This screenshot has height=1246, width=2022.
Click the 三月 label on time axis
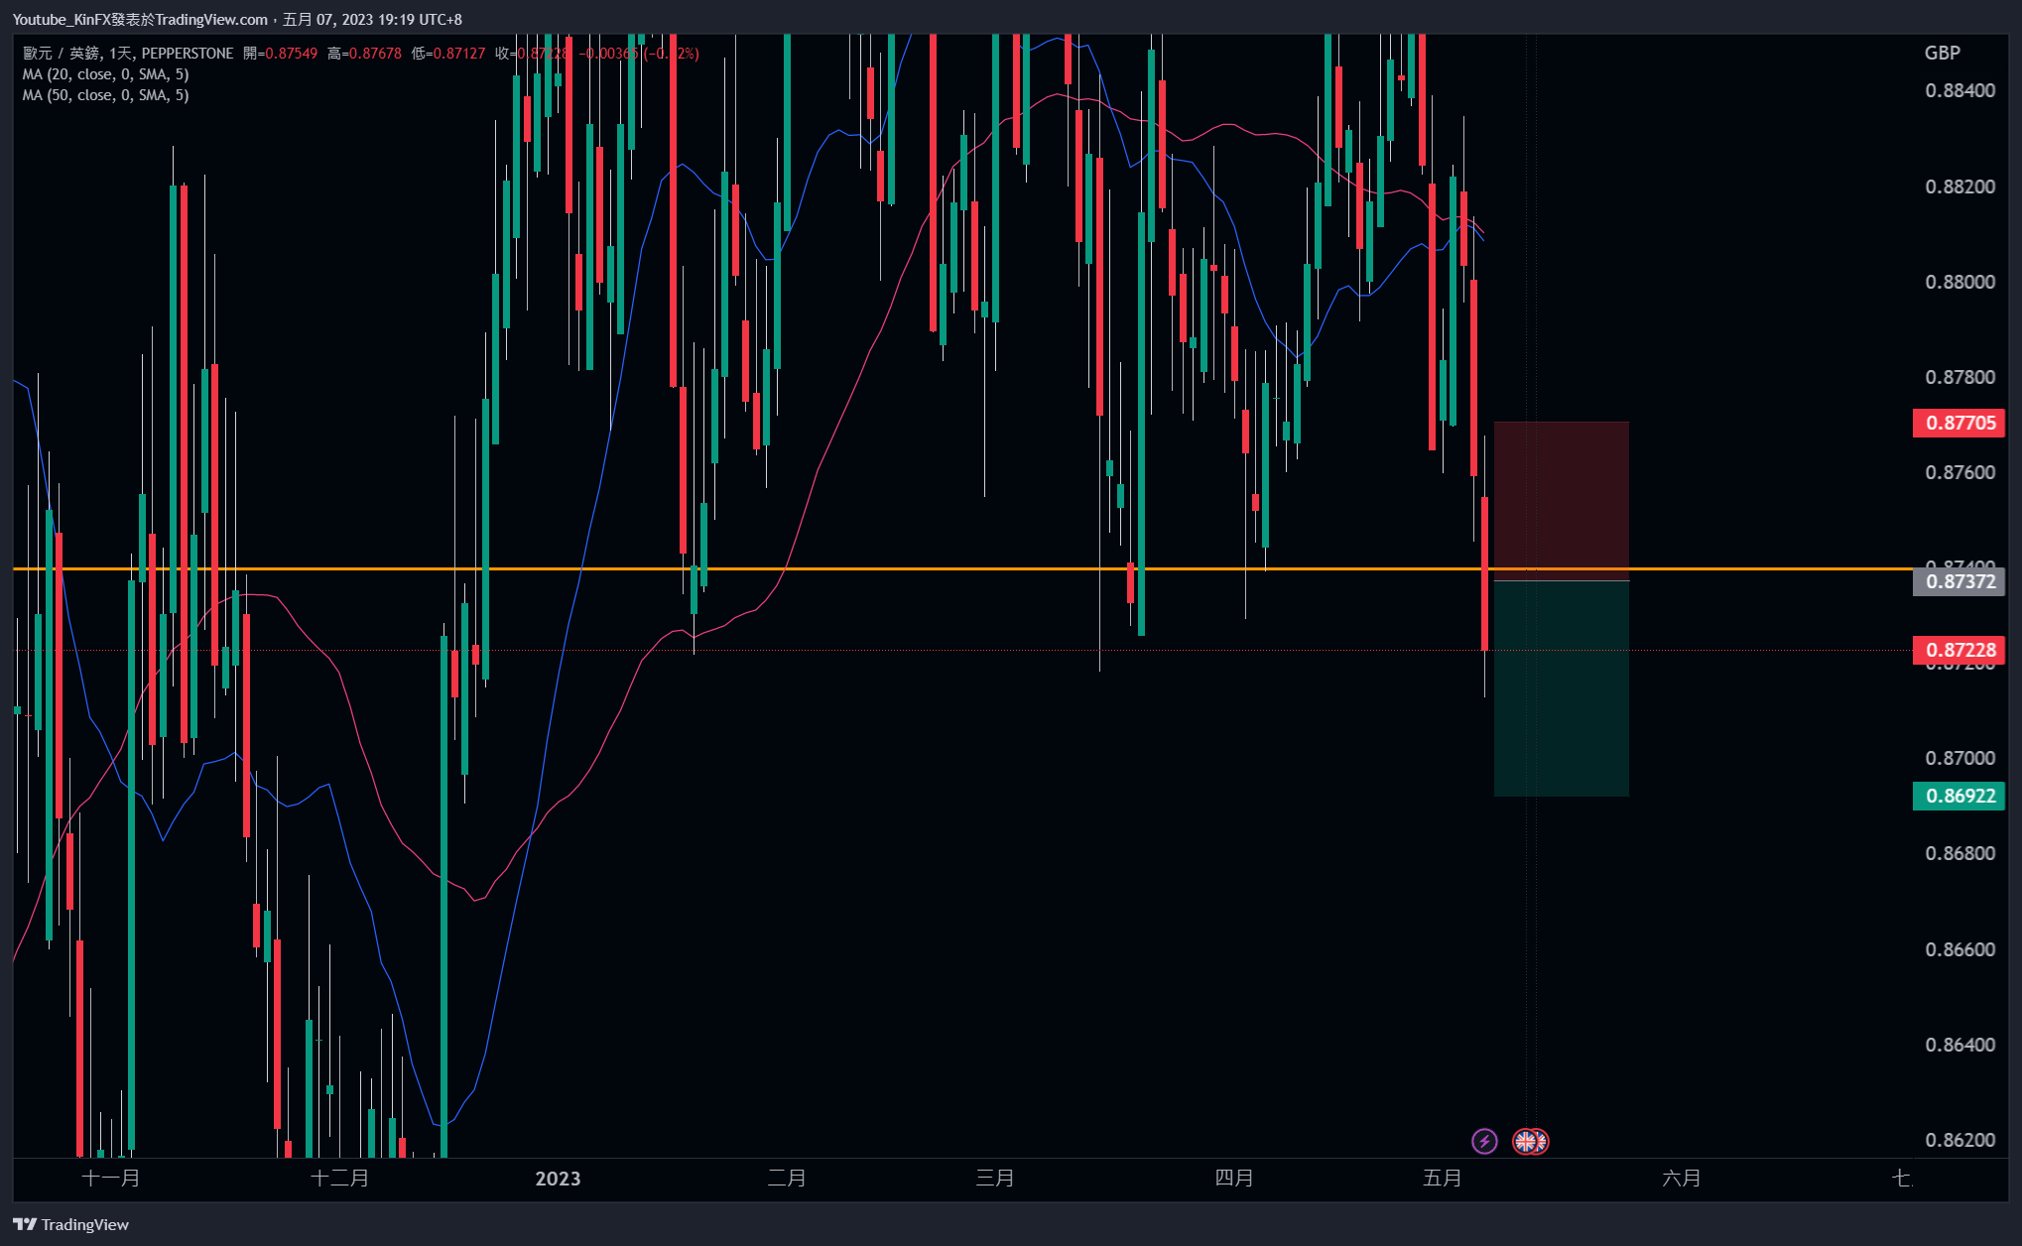995,1179
